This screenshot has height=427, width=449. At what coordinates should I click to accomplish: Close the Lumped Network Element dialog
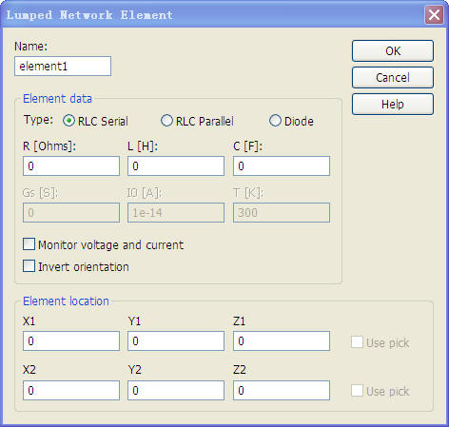tap(434, 14)
